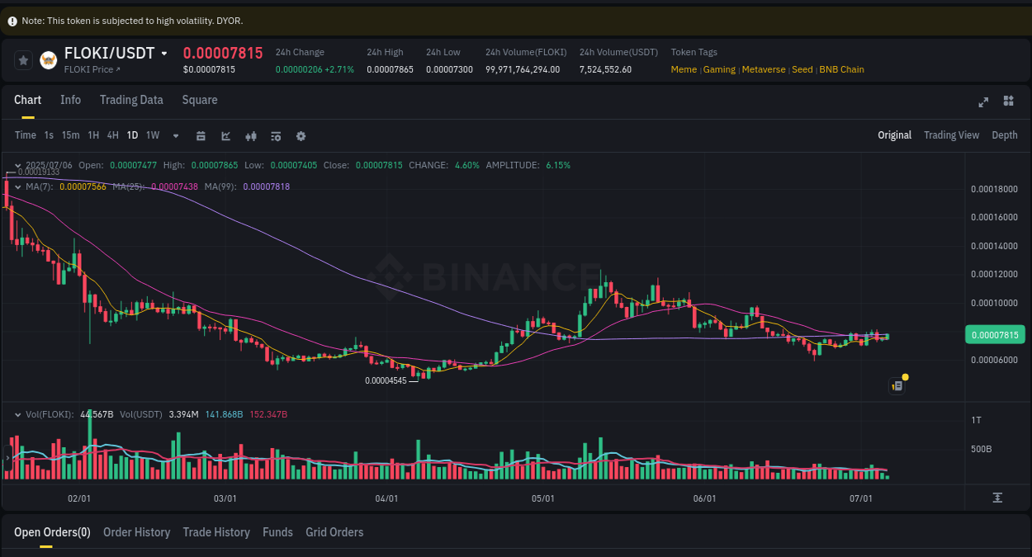Toggle the favorite star for FLOKI/USDT
1032x557 pixels.
[x=23, y=59]
